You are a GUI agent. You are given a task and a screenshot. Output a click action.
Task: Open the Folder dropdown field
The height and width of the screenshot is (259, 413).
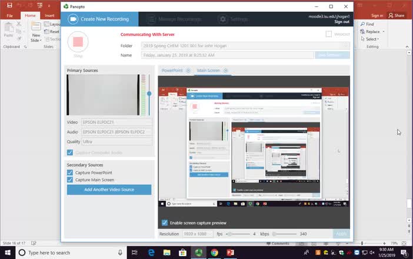245,45
